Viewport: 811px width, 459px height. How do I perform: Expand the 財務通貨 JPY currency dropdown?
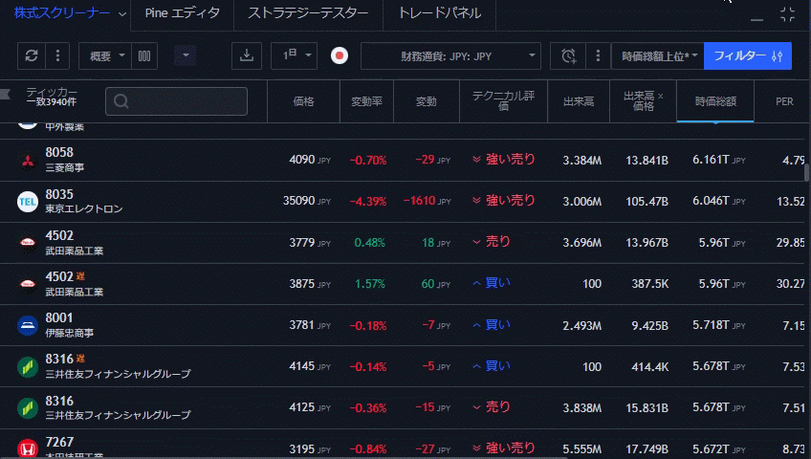[449, 55]
